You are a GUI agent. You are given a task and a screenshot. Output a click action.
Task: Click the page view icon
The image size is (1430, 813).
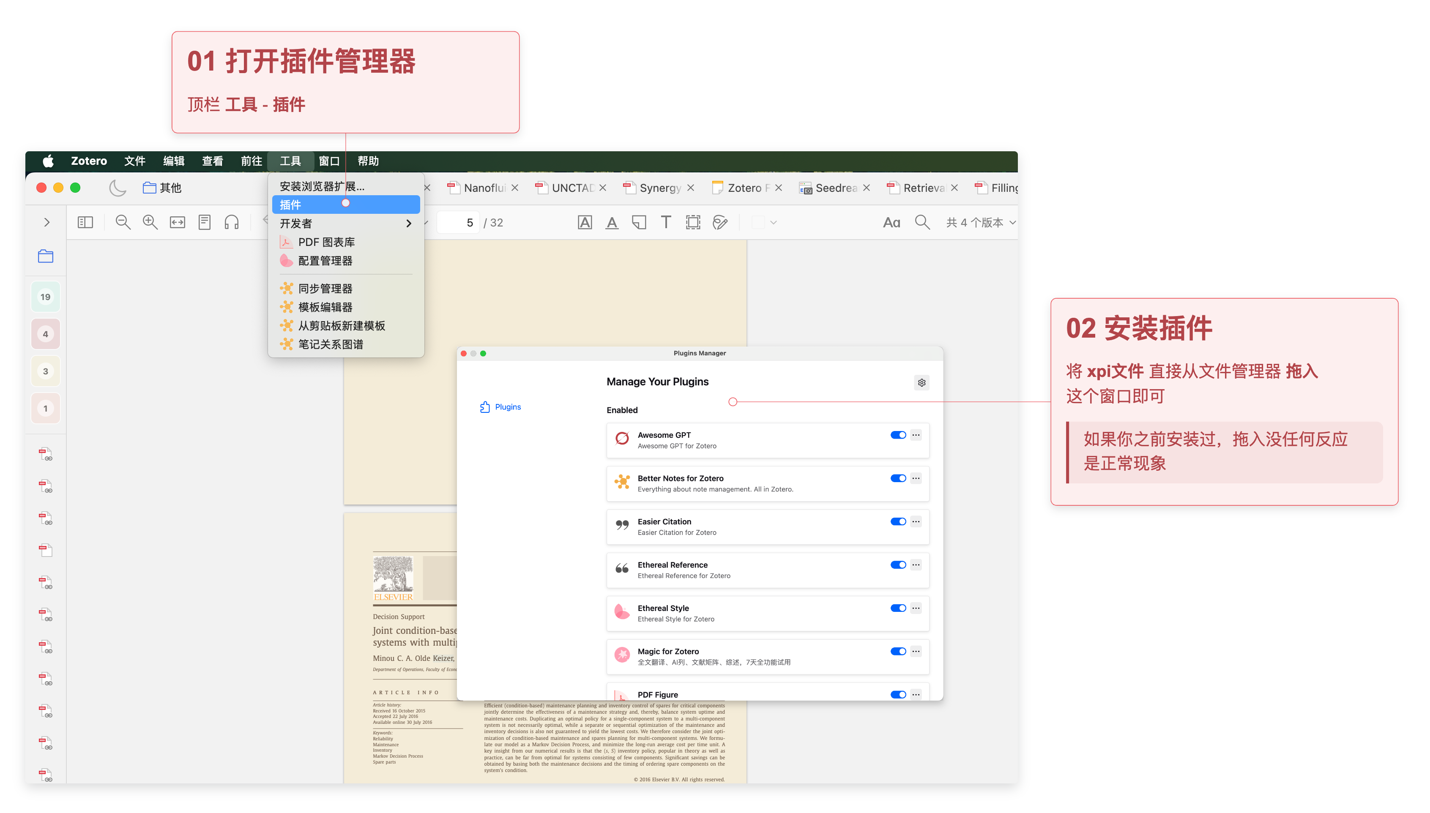point(205,223)
